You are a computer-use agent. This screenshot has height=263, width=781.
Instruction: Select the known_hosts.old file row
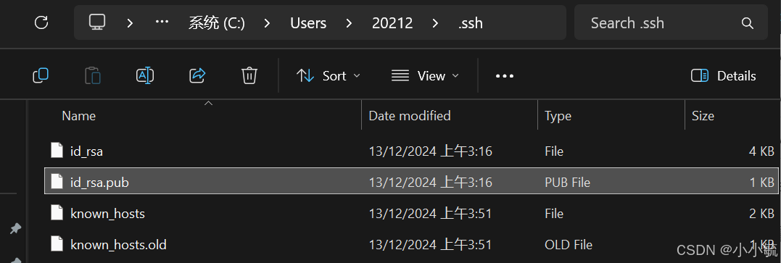coord(411,245)
